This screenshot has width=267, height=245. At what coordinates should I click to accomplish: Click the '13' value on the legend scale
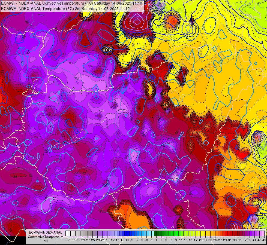point(186,240)
